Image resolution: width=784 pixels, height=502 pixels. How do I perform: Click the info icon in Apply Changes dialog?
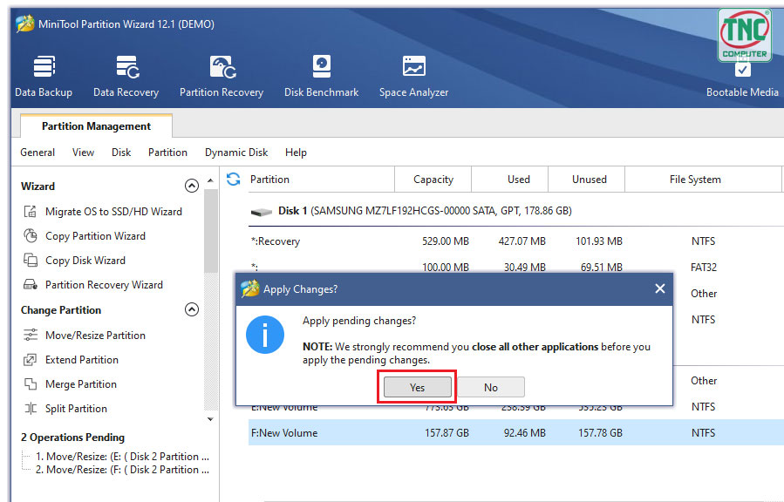pyautogui.click(x=265, y=335)
